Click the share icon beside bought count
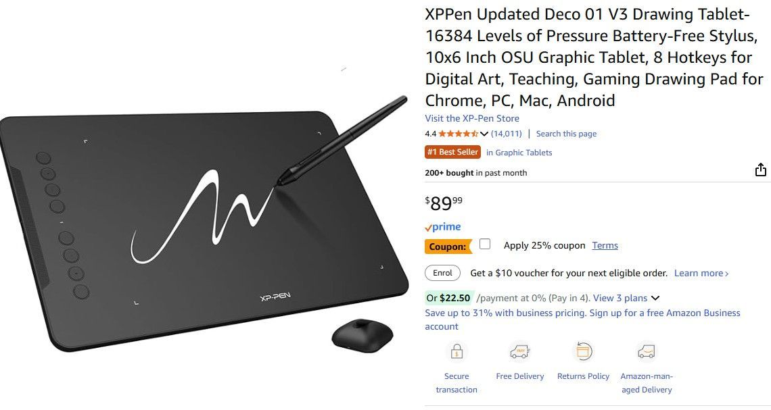 [x=760, y=170]
